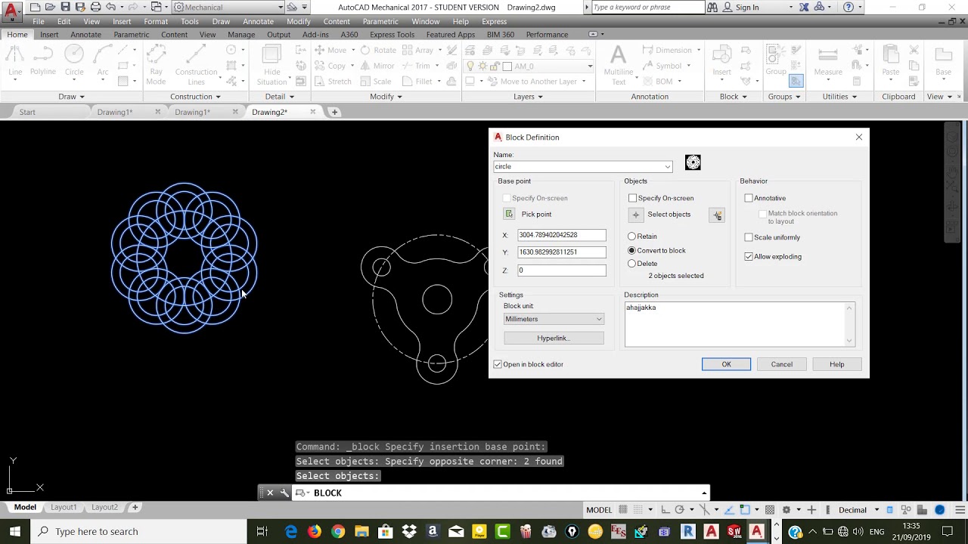This screenshot has height=544, width=968.
Task: Expand the Modify panel
Action: (x=386, y=97)
